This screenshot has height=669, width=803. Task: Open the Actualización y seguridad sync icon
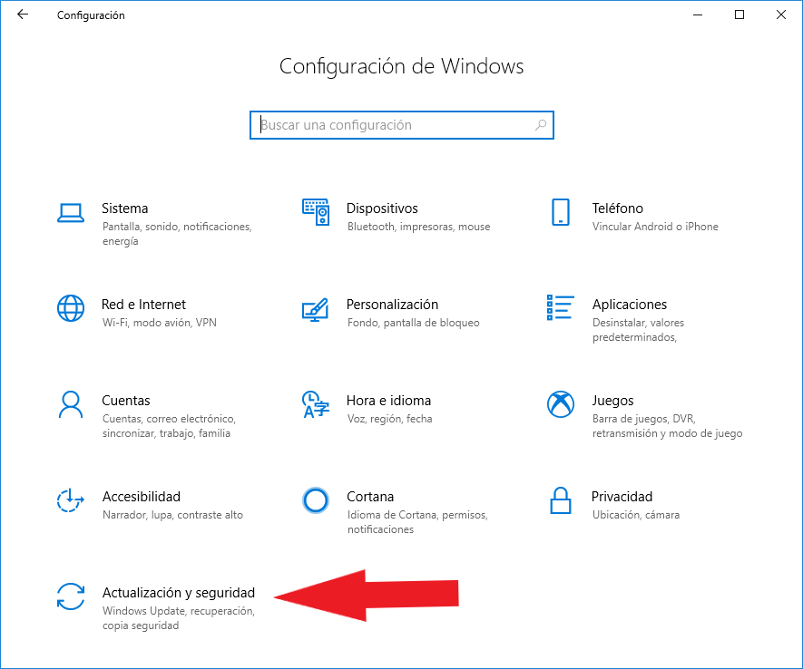click(71, 596)
